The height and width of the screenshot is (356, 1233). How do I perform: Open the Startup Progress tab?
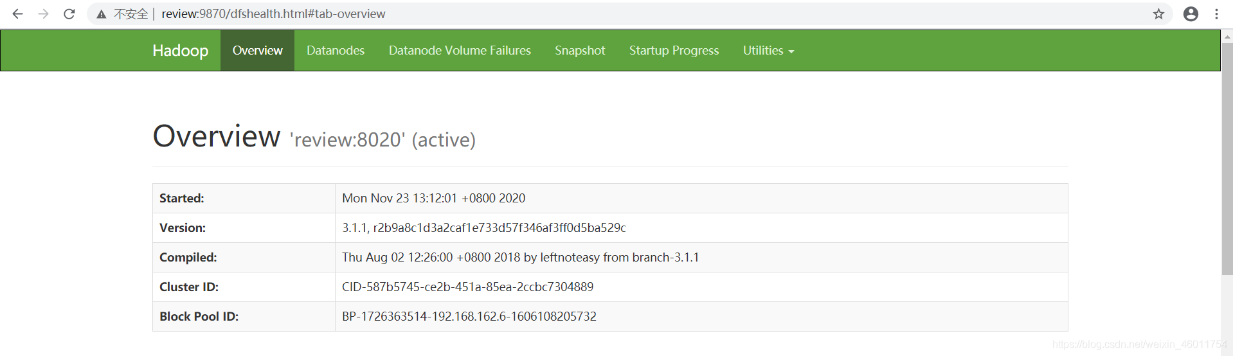click(x=674, y=50)
